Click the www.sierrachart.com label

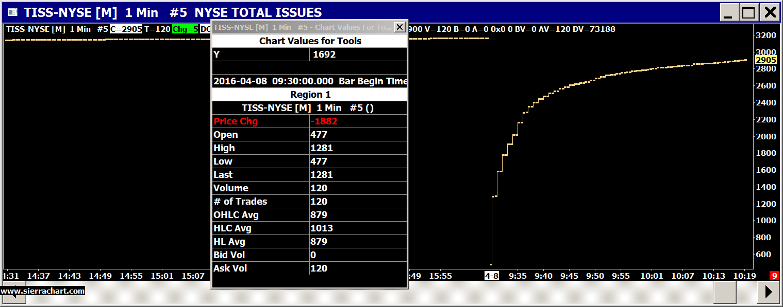[42, 291]
